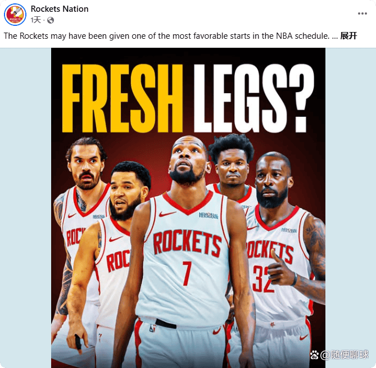Click the Memorial Hermann patch on jersey 7
This screenshot has height=368, width=376.
click(x=209, y=215)
